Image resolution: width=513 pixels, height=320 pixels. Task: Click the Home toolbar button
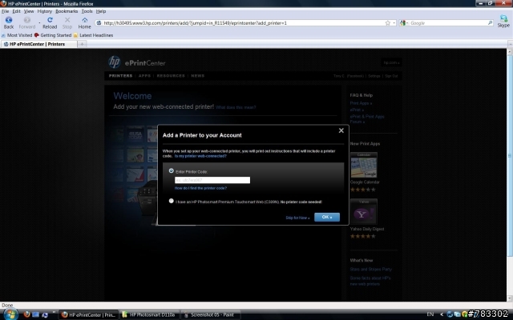point(84,23)
